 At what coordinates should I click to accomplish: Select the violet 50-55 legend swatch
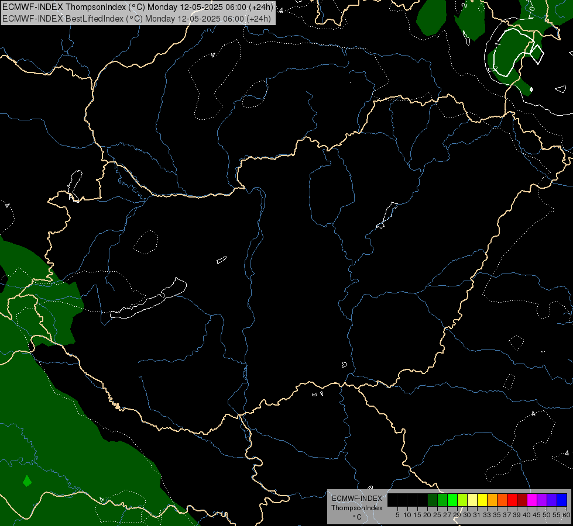coord(552,500)
